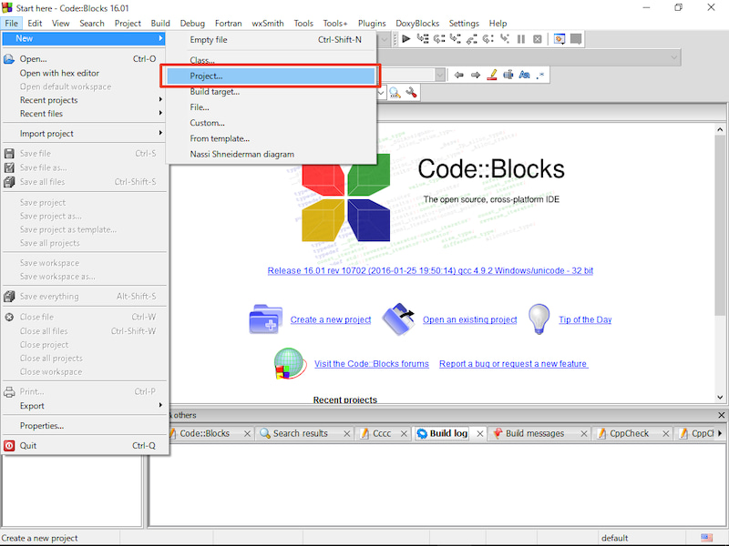Click the Open folder icon in File menu

[9, 59]
